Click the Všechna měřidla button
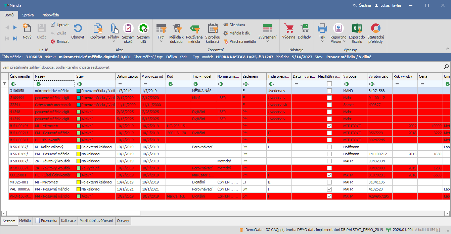The width and height of the screenshot is (451, 234). [x=240, y=42]
